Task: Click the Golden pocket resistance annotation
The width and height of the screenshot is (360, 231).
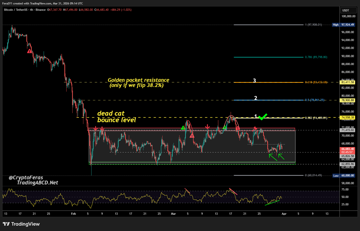Action: (138, 83)
